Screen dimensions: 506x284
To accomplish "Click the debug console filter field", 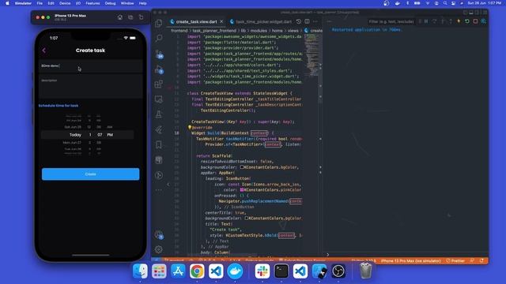I will point(391,21).
